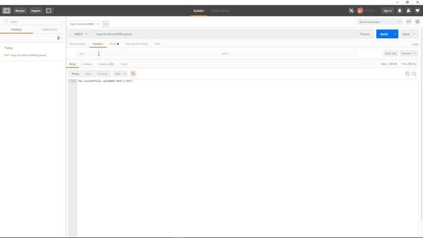Open the Runner

point(20,11)
